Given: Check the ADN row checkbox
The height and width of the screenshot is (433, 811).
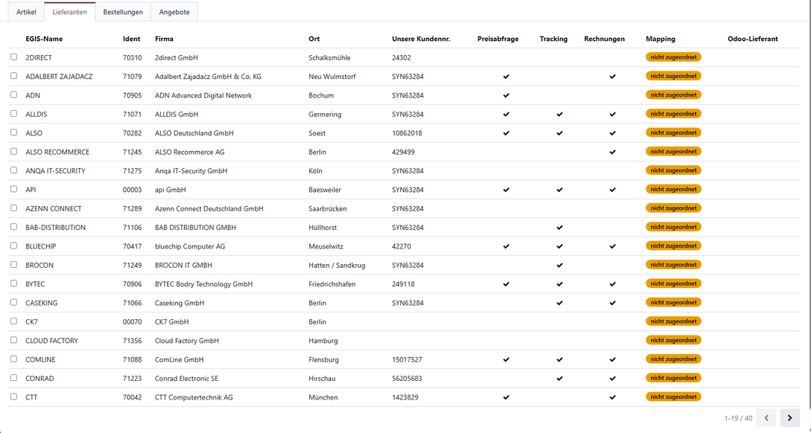Looking at the screenshot, I should tap(14, 95).
